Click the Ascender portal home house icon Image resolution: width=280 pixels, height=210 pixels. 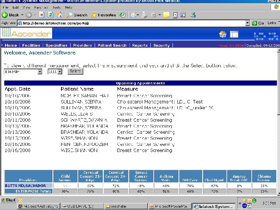(223, 34)
